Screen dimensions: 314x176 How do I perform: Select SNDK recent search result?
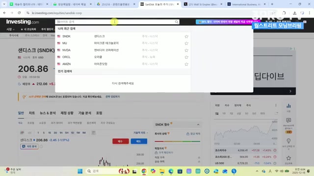tap(123, 36)
